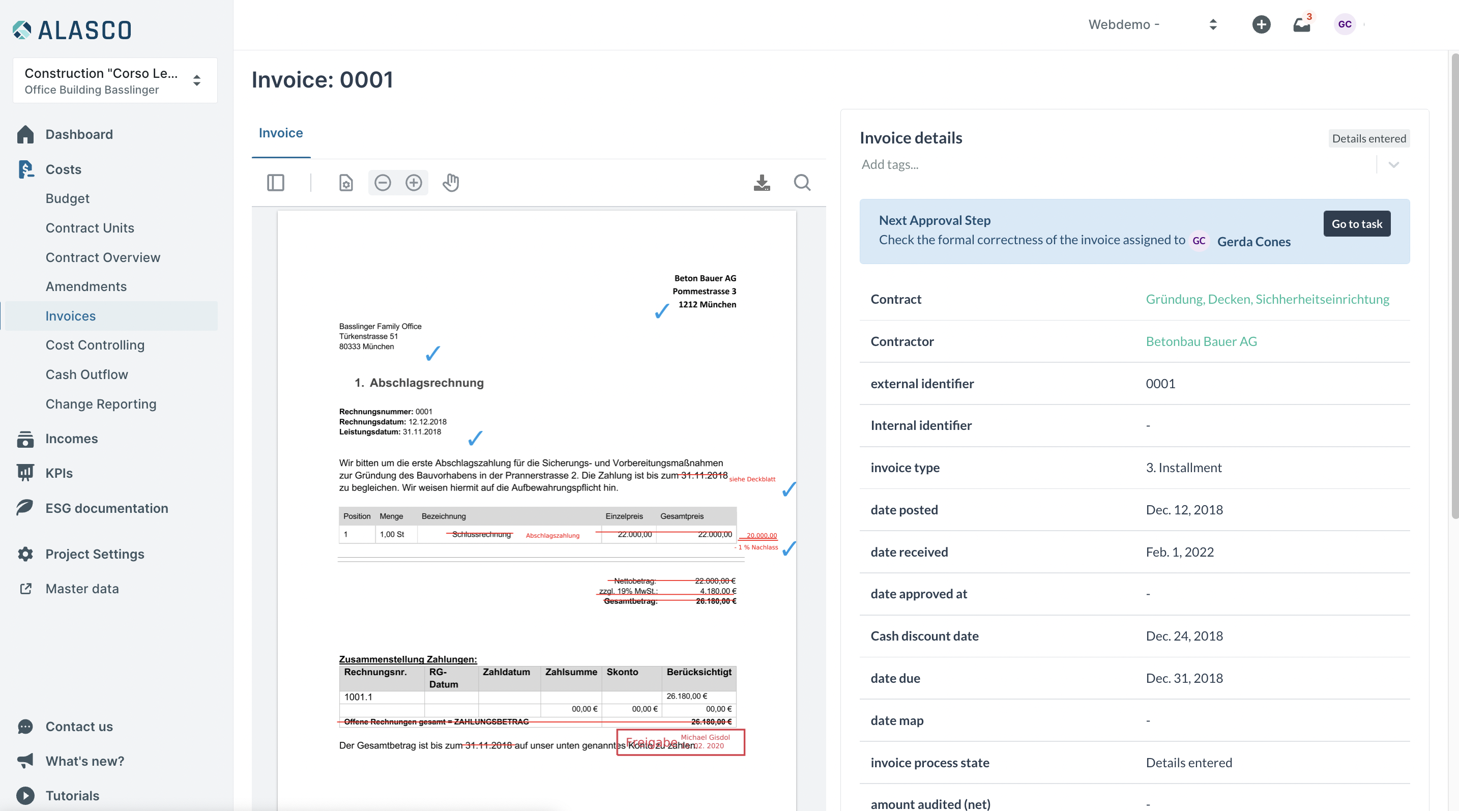Image resolution: width=1459 pixels, height=811 pixels.
Task: Click the 'Cash discount date' value Dec. 24, 2018
Action: point(1184,636)
